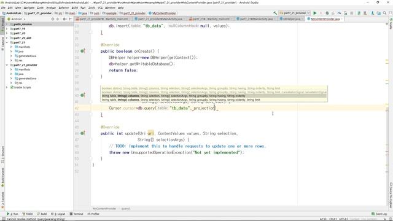Collapse the part7_21 module
Viewport: 393px width, 221px height.
[x=7, y=42]
